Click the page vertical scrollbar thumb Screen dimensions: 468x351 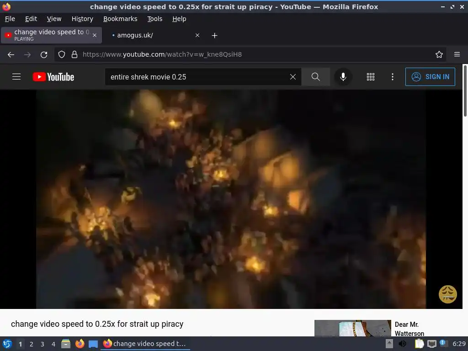465,91
